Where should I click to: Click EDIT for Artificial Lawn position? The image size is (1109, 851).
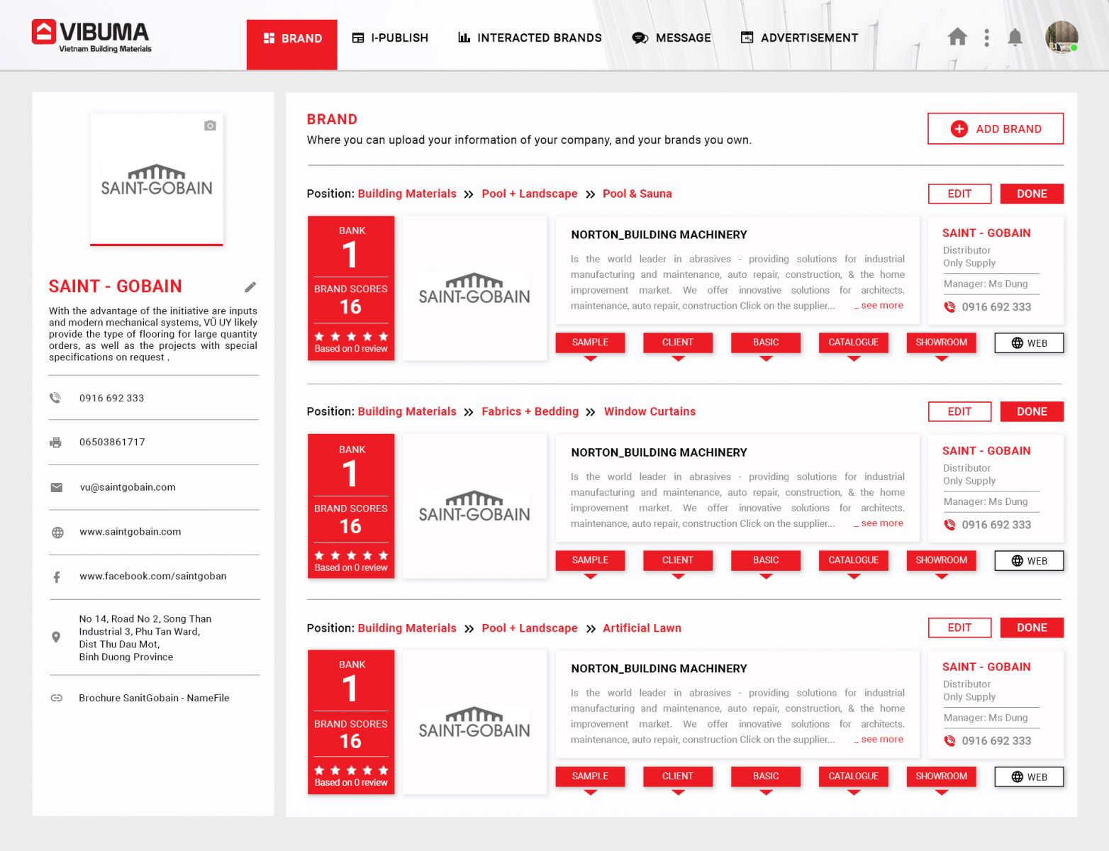(x=959, y=628)
